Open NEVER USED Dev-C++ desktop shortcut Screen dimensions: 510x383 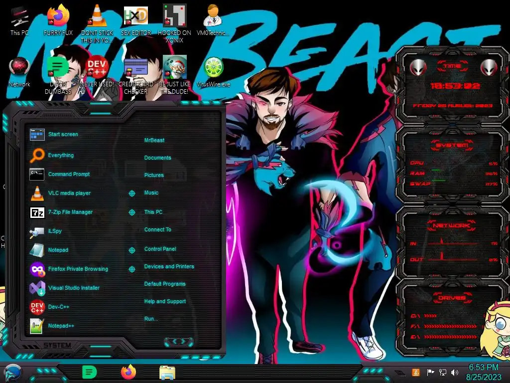(x=97, y=72)
